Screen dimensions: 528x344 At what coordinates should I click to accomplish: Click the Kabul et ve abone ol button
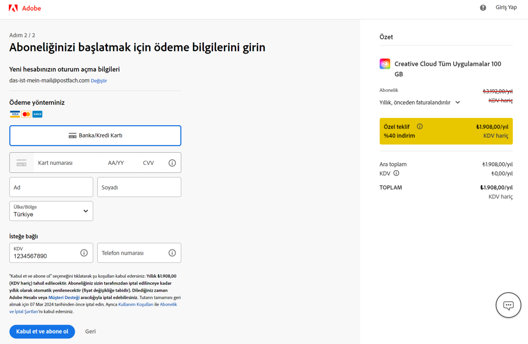coord(42,331)
